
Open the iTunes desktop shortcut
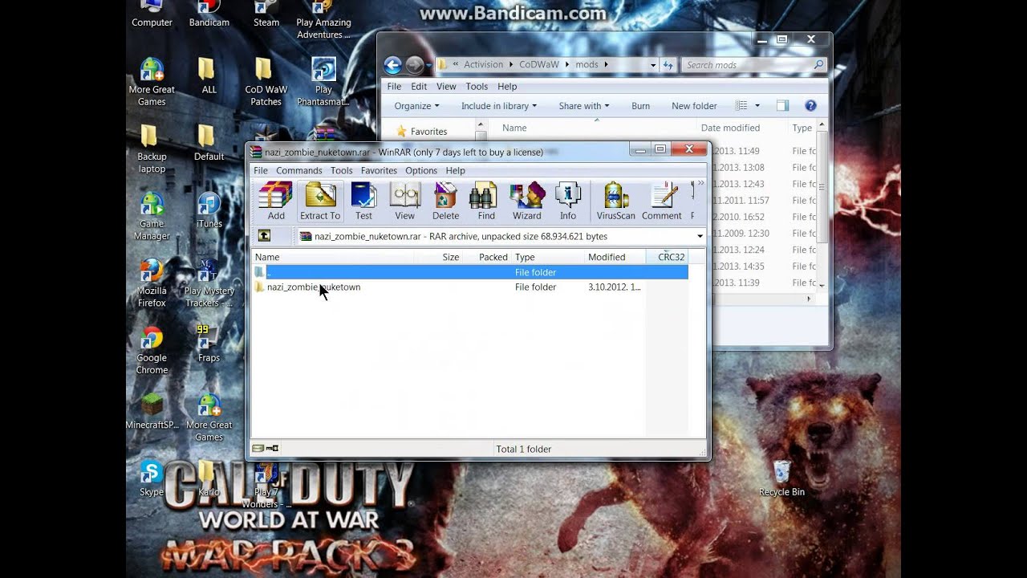click(x=209, y=210)
